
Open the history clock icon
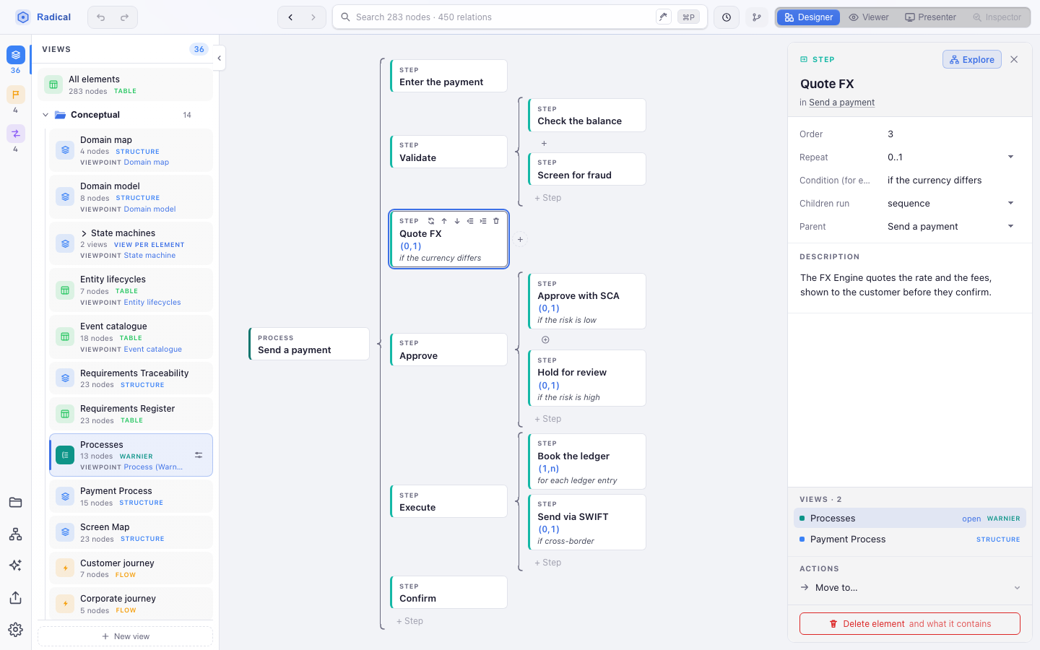727,17
